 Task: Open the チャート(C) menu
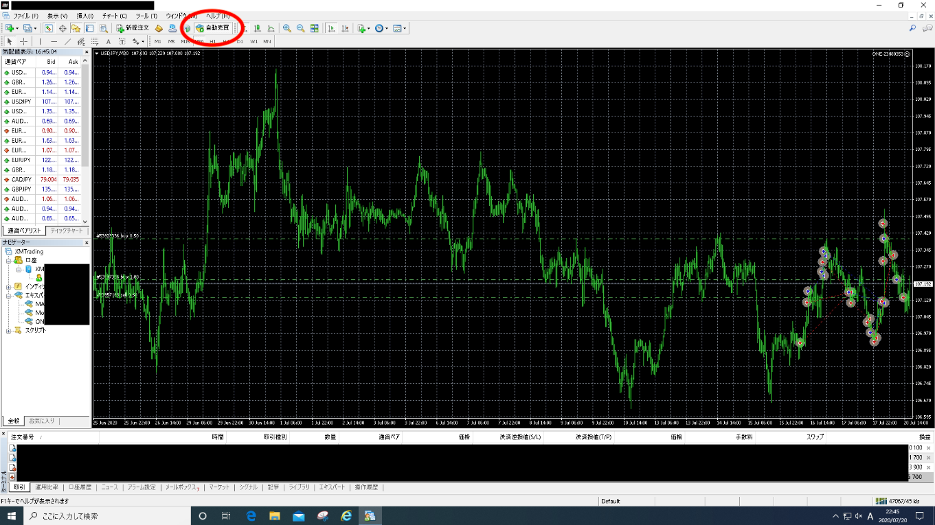(x=114, y=15)
